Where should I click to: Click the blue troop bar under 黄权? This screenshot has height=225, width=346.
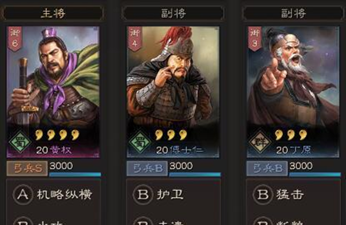tap(75, 174)
